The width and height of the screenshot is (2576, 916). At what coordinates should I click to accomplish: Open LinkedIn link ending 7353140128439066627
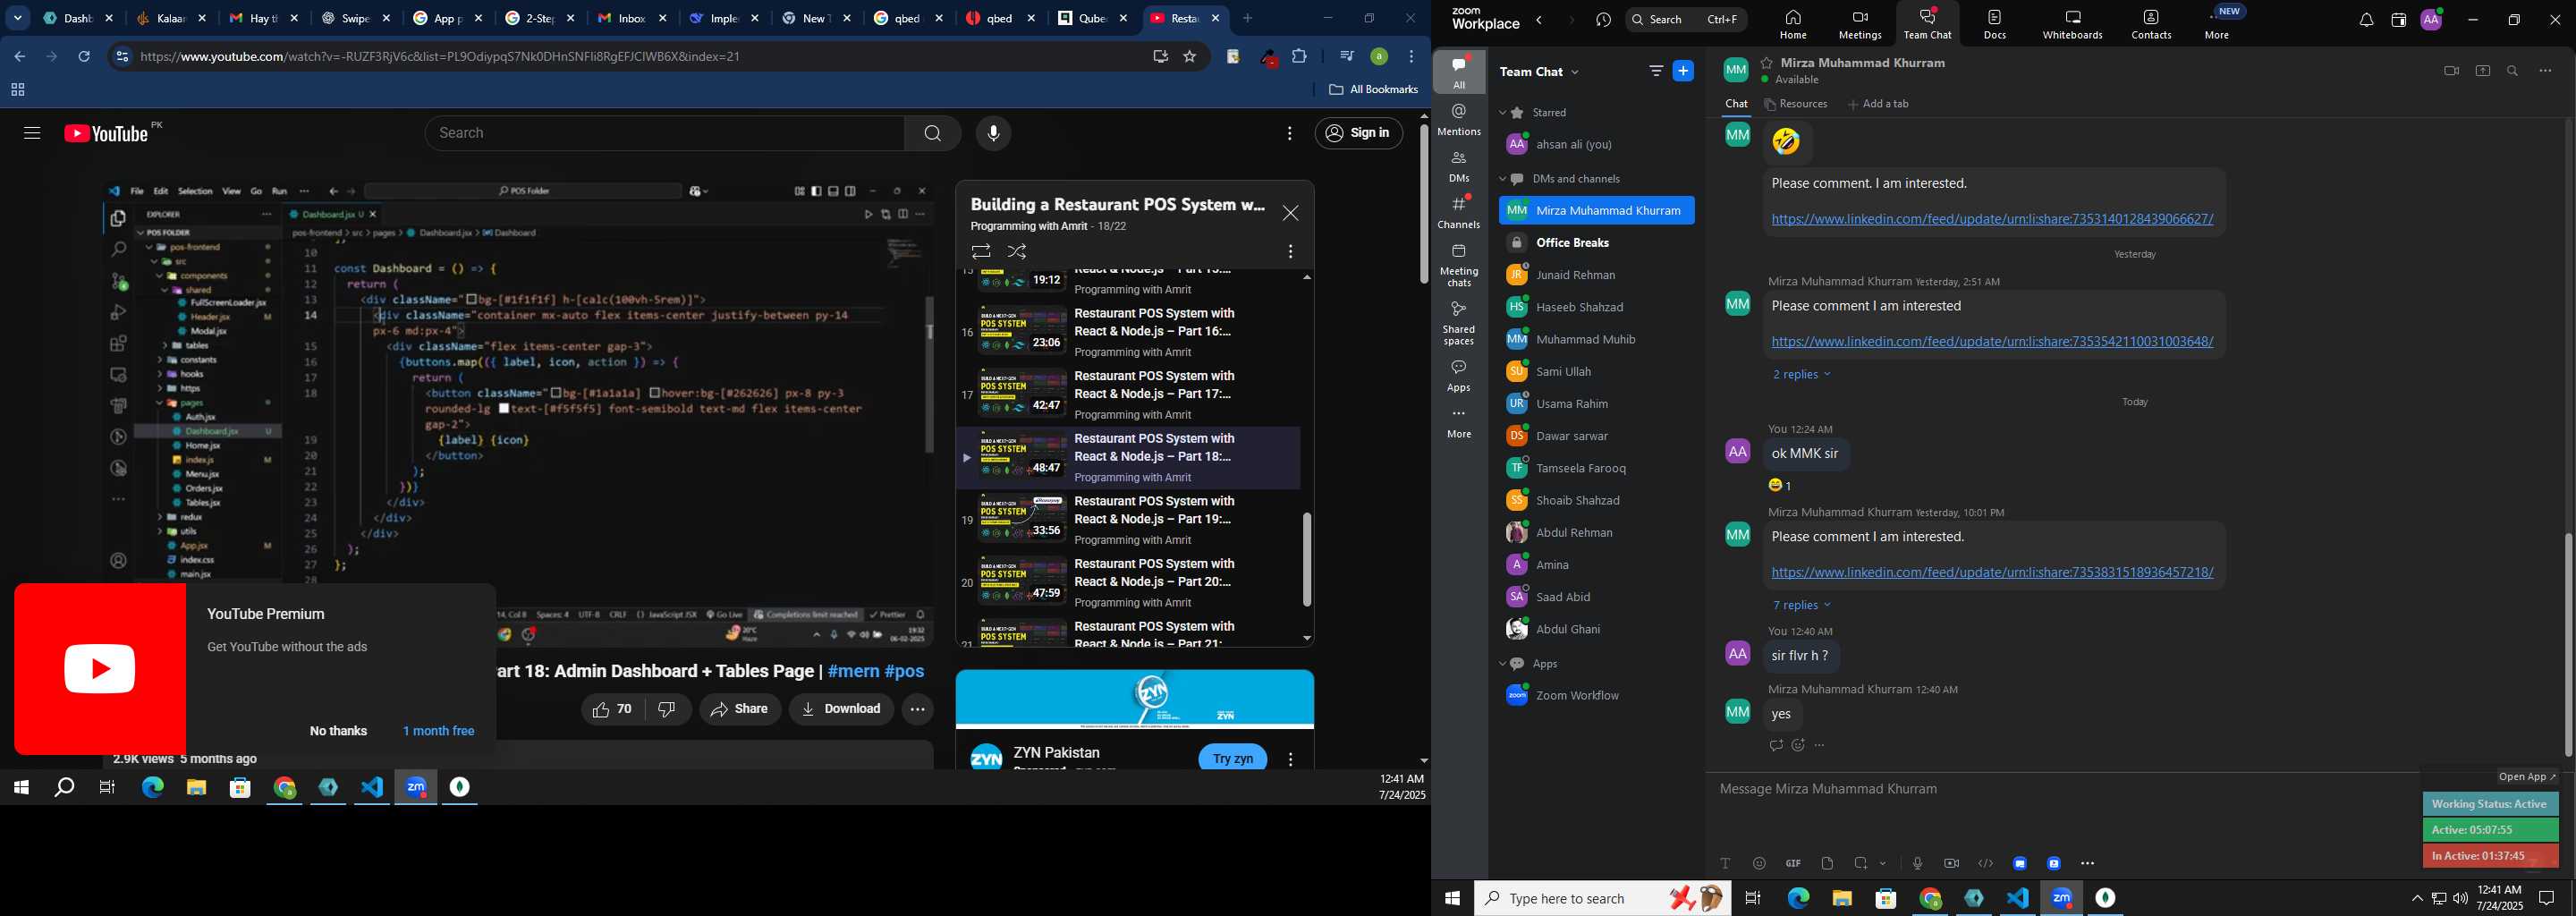click(x=1992, y=219)
